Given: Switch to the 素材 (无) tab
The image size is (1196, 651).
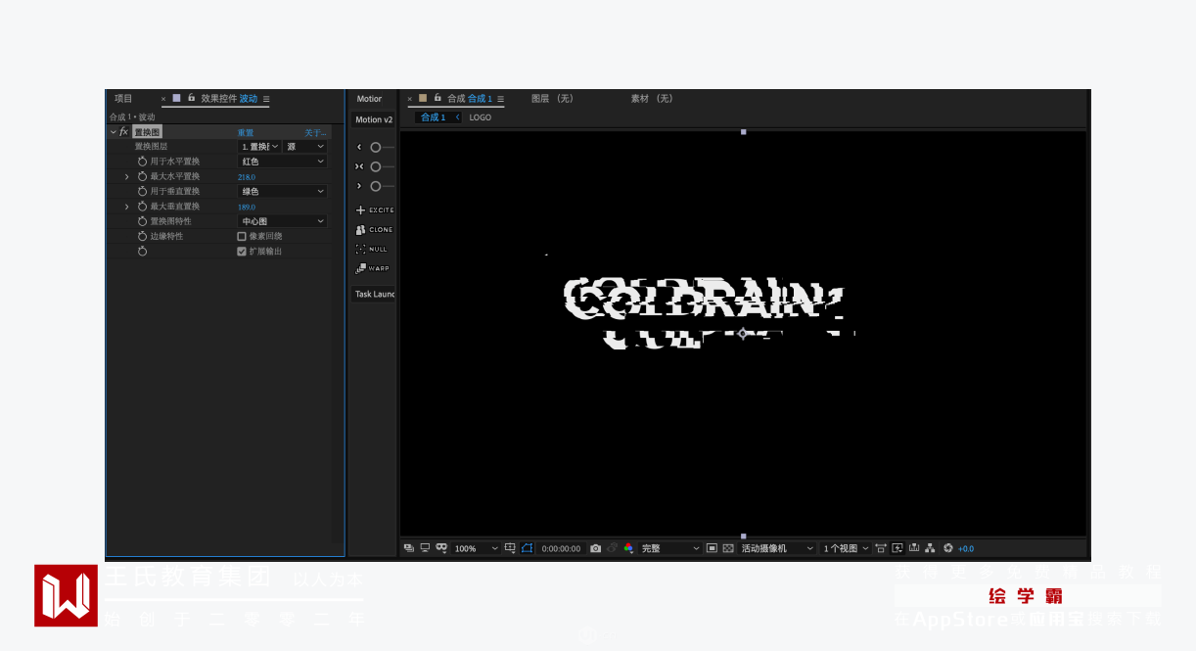Looking at the screenshot, I should tap(653, 99).
